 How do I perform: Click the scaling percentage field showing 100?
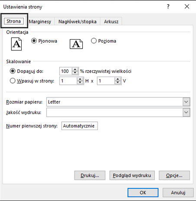66,71
